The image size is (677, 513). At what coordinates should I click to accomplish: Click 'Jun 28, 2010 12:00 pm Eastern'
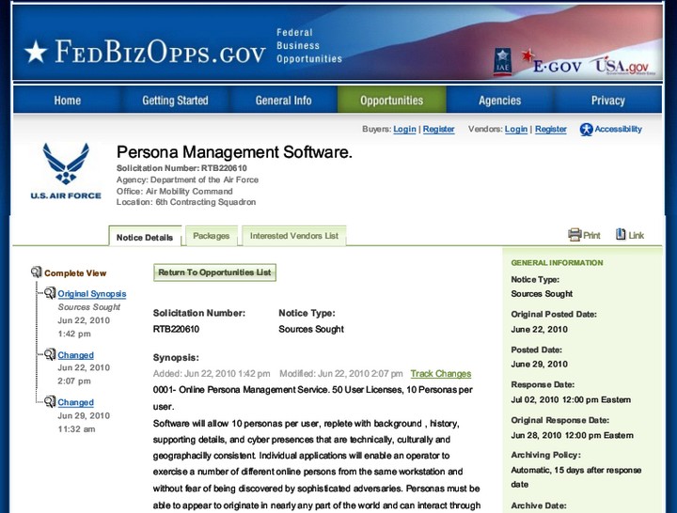pyautogui.click(x=572, y=435)
